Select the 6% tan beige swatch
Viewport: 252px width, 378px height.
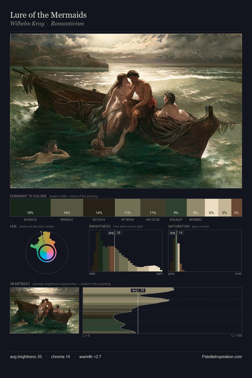tap(225, 208)
